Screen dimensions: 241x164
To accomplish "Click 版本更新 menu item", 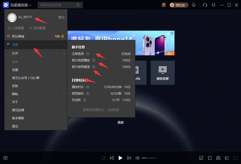I will [x=18, y=118].
